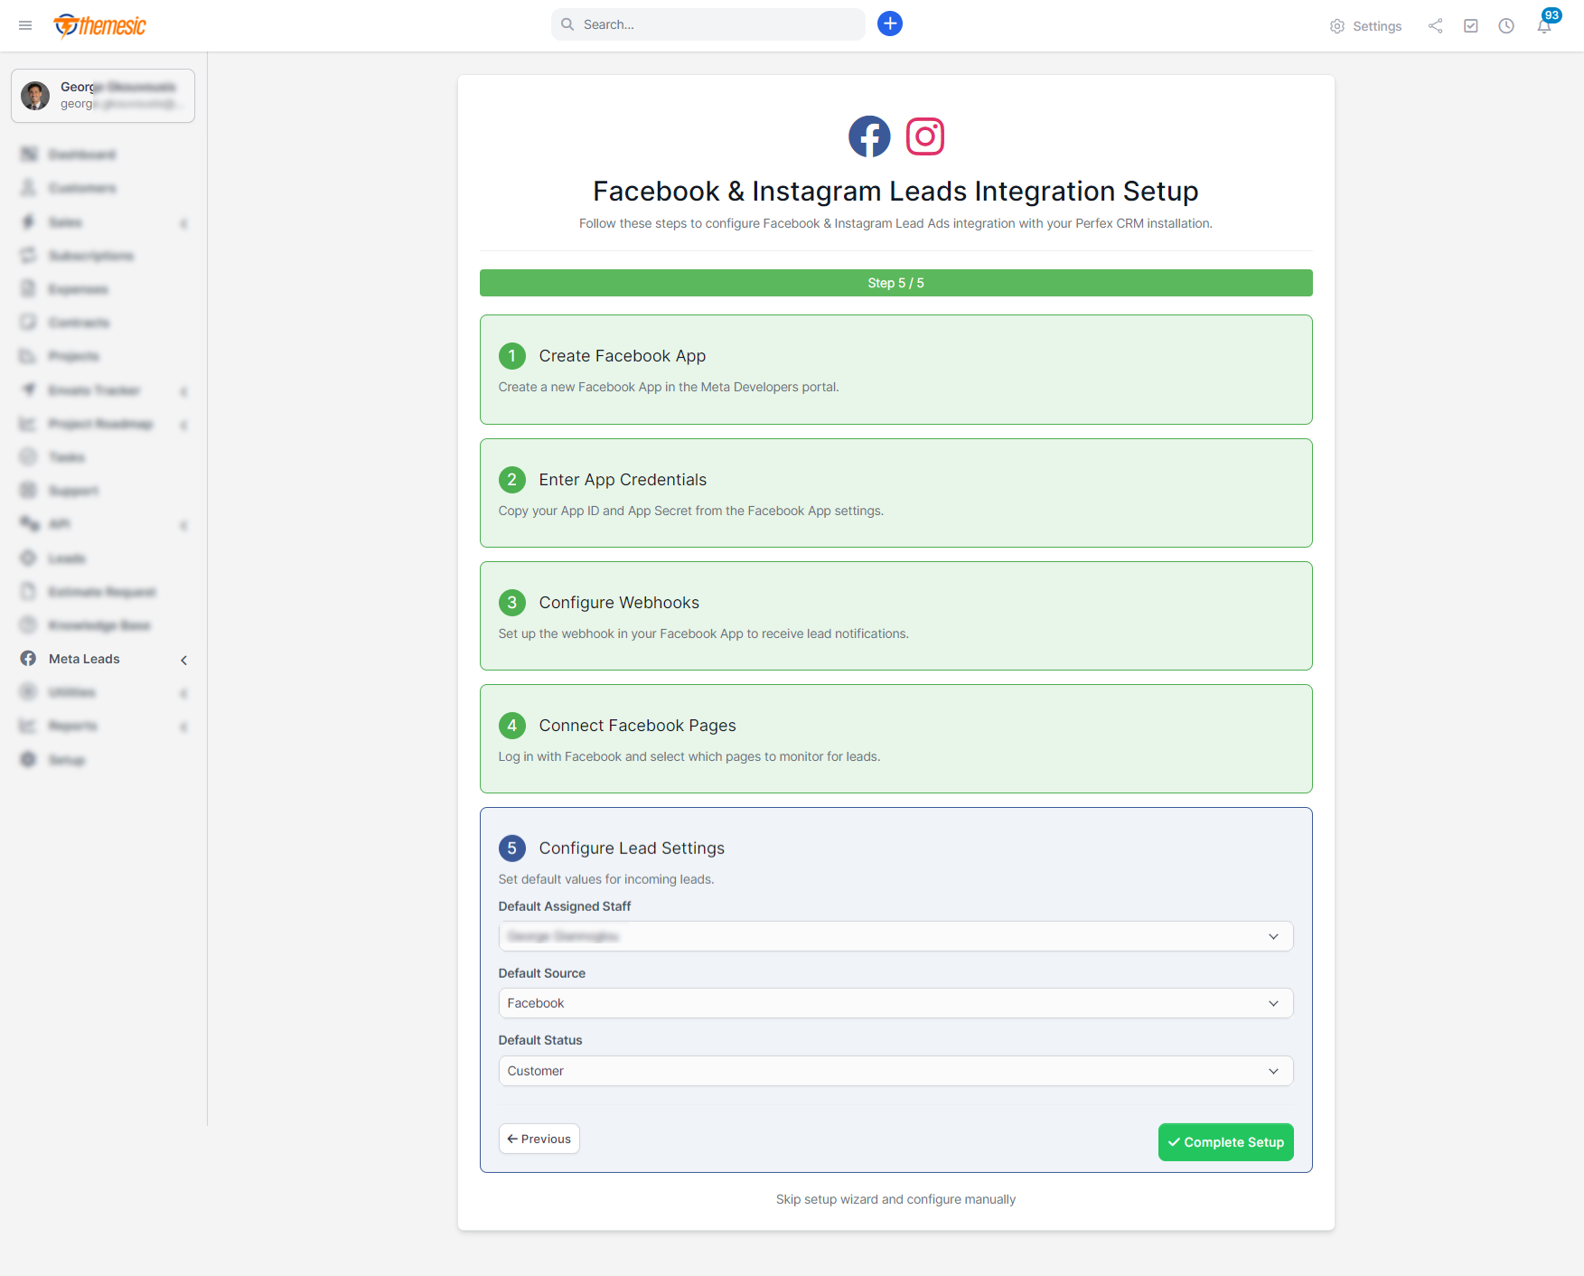Select the Meta Leads Facebook icon
The width and height of the screenshot is (1584, 1276).
click(28, 659)
